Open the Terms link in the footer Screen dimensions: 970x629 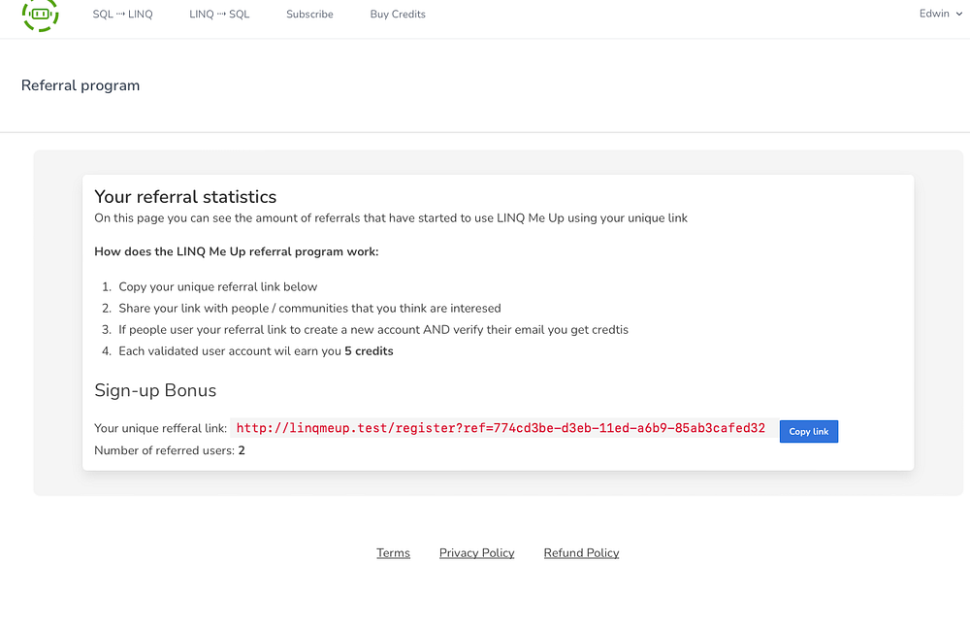coord(393,553)
